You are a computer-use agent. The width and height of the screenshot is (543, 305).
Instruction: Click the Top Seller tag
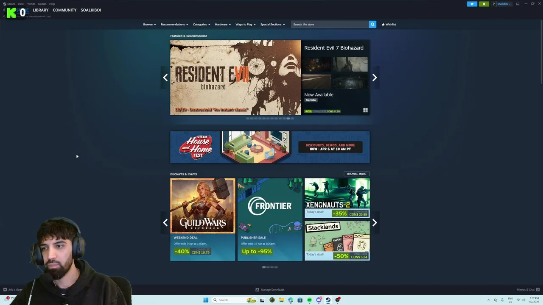[x=311, y=100]
